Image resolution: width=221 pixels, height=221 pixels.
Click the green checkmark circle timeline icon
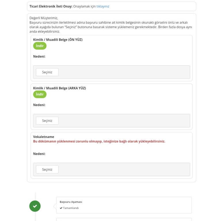[35, 206]
